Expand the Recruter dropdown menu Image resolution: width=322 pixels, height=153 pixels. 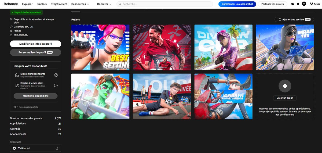tap(104, 4)
